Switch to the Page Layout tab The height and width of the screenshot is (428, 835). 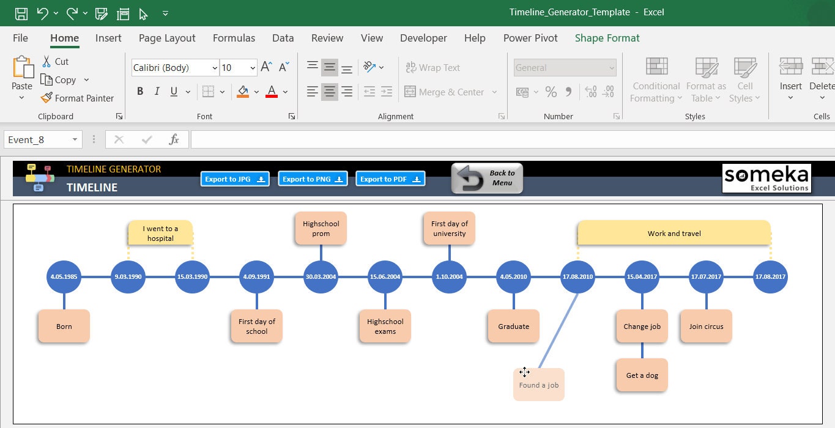coord(167,38)
